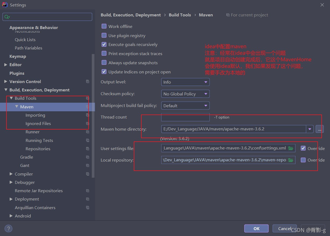Click the ... browse button for Maven home
Viewport: 330px width, 236px height.
[x=320, y=129]
